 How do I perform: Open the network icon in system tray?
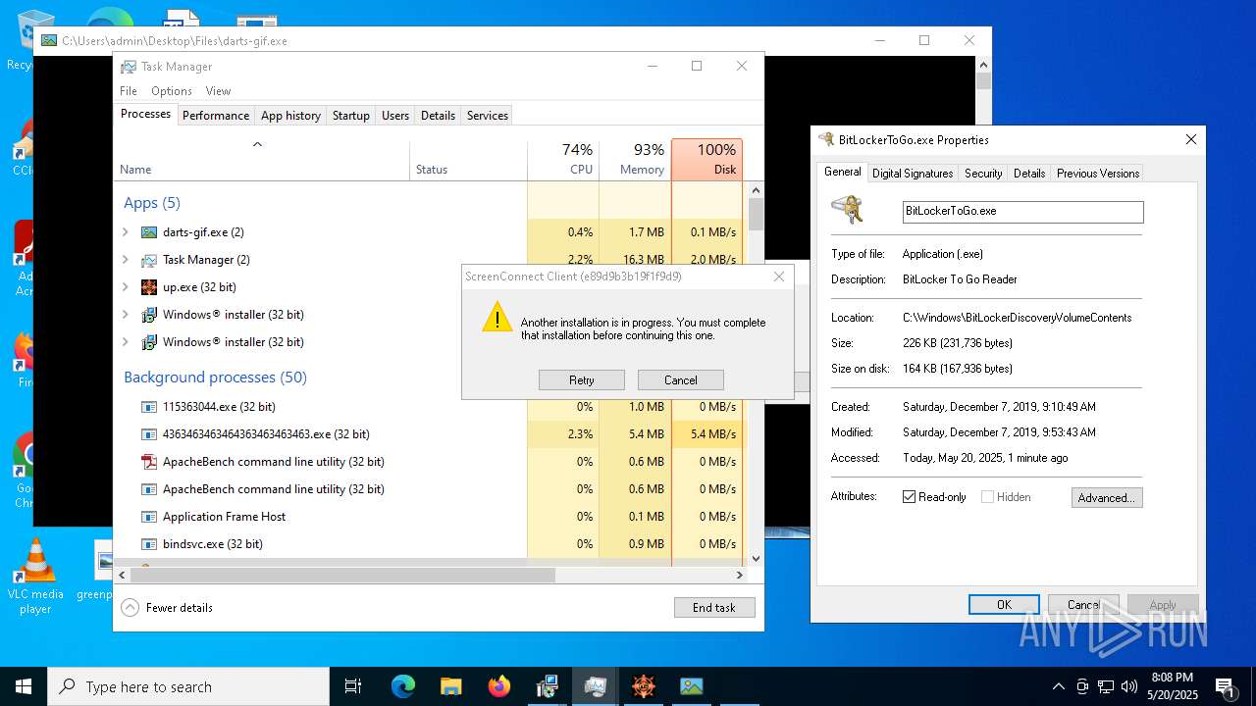(x=1106, y=686)
